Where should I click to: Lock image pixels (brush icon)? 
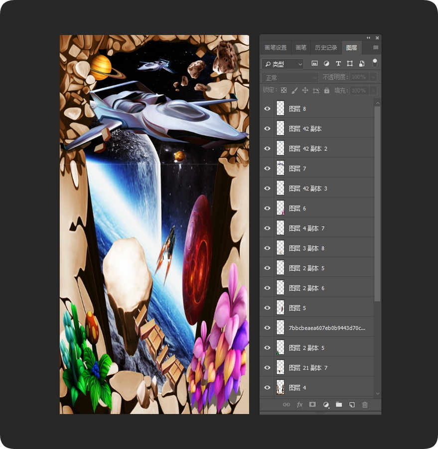pyautogui.click(x=294, y=90)
